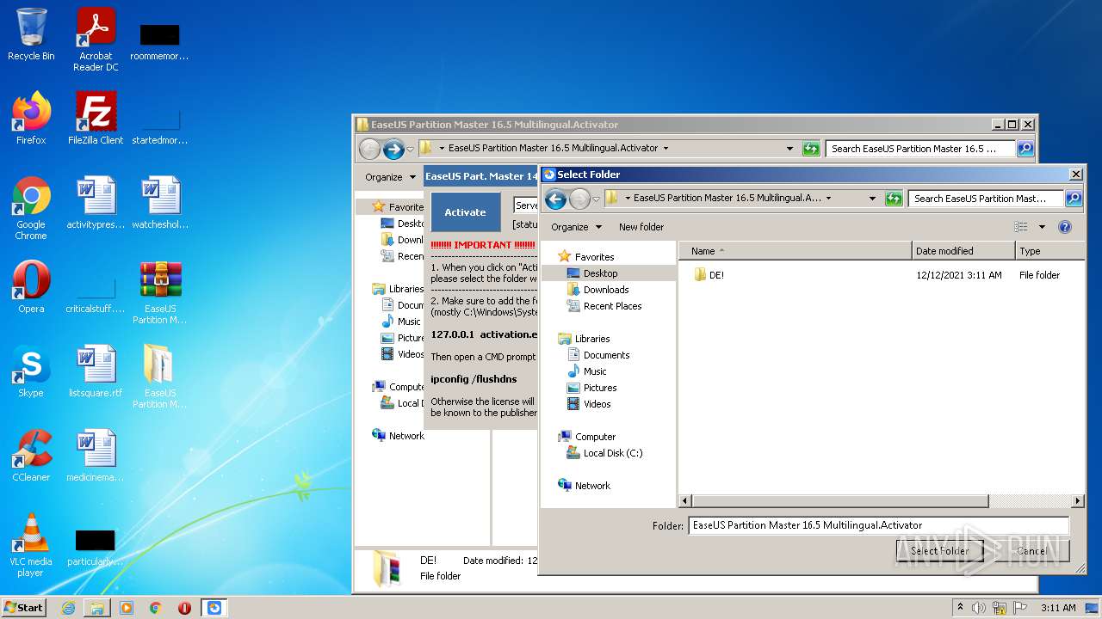Image resolution: width=1102 pixels, height=619 pixels.
Task: Select Computer in the dialog sidebar
Action: 595,437
